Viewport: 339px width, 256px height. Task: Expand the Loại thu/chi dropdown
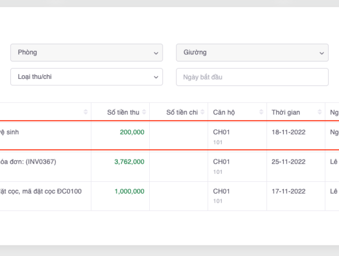coord(86,77)
